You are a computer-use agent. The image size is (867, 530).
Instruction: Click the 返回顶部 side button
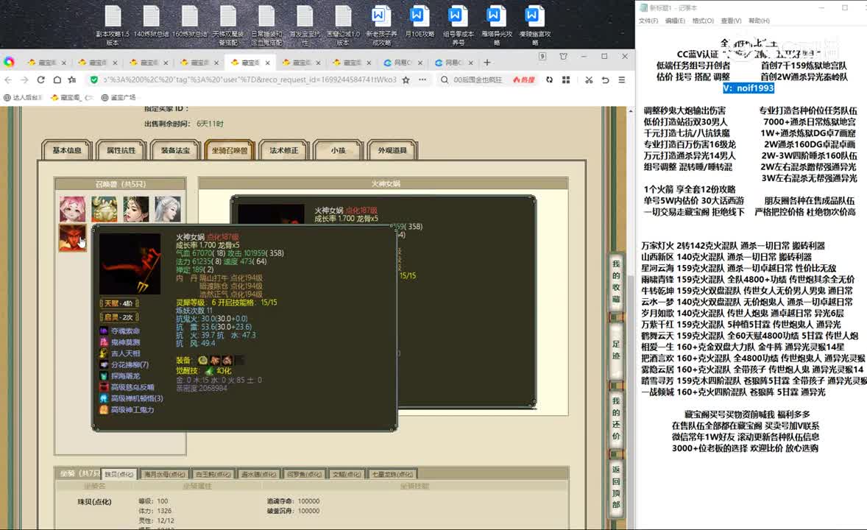(616, 487)
